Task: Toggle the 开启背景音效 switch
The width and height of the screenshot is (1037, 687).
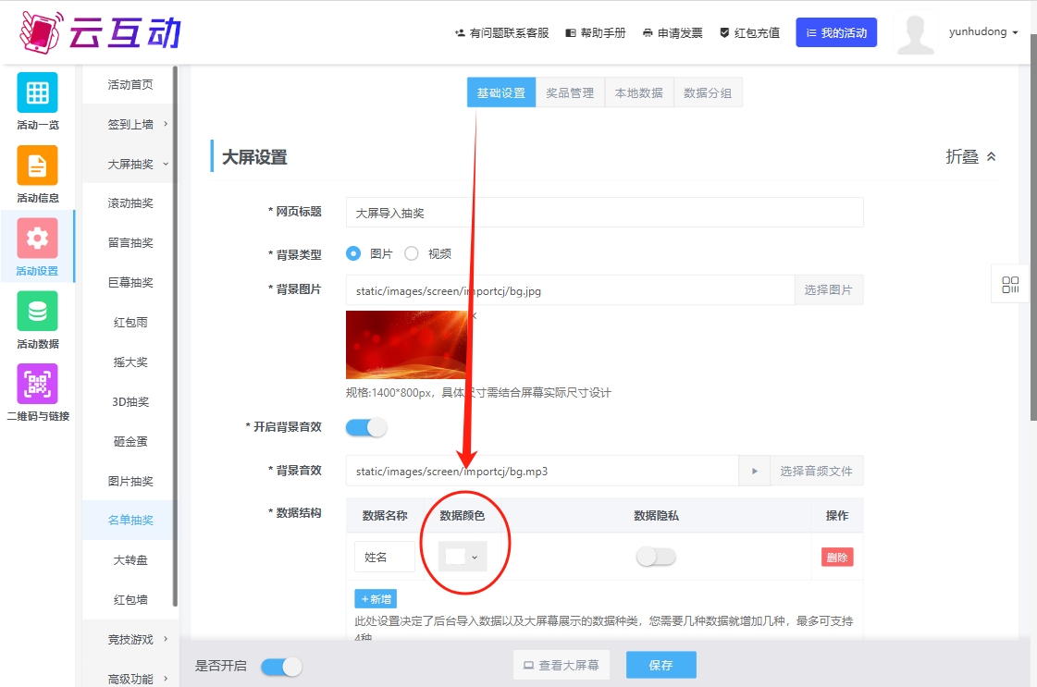Action: (x=366, y=427)
